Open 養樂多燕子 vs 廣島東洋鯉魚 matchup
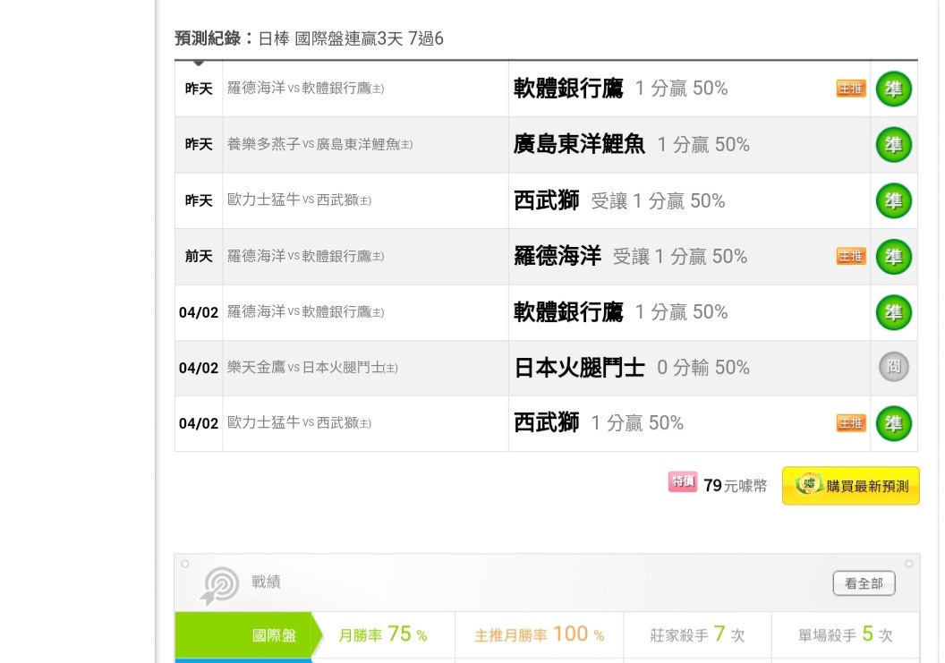 click(320, 145)
